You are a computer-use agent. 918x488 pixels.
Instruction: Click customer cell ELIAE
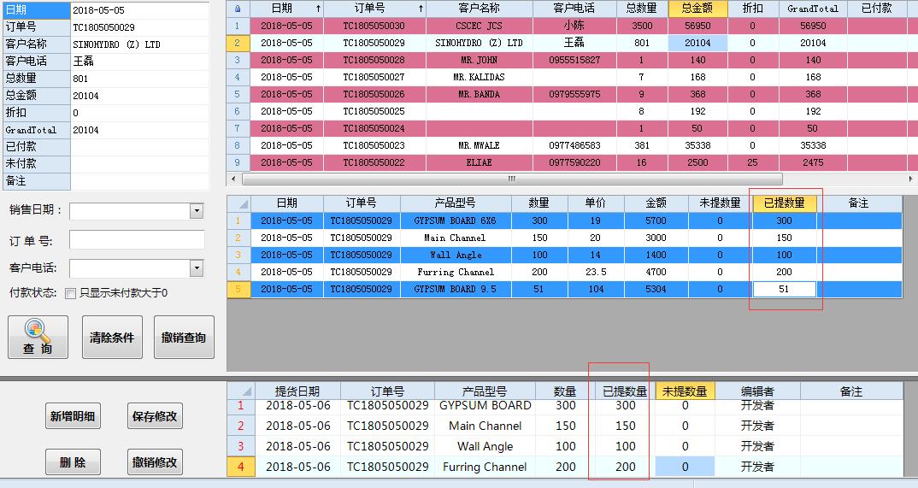pyautogui.click(x=479, y=162)
